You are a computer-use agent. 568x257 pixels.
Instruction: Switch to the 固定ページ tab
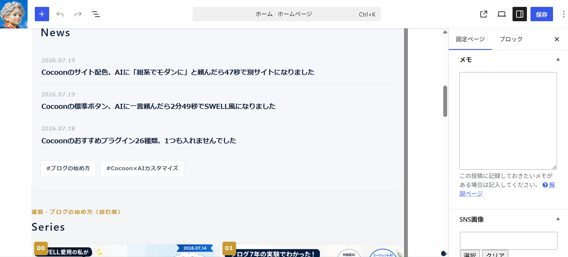[470, 39]
